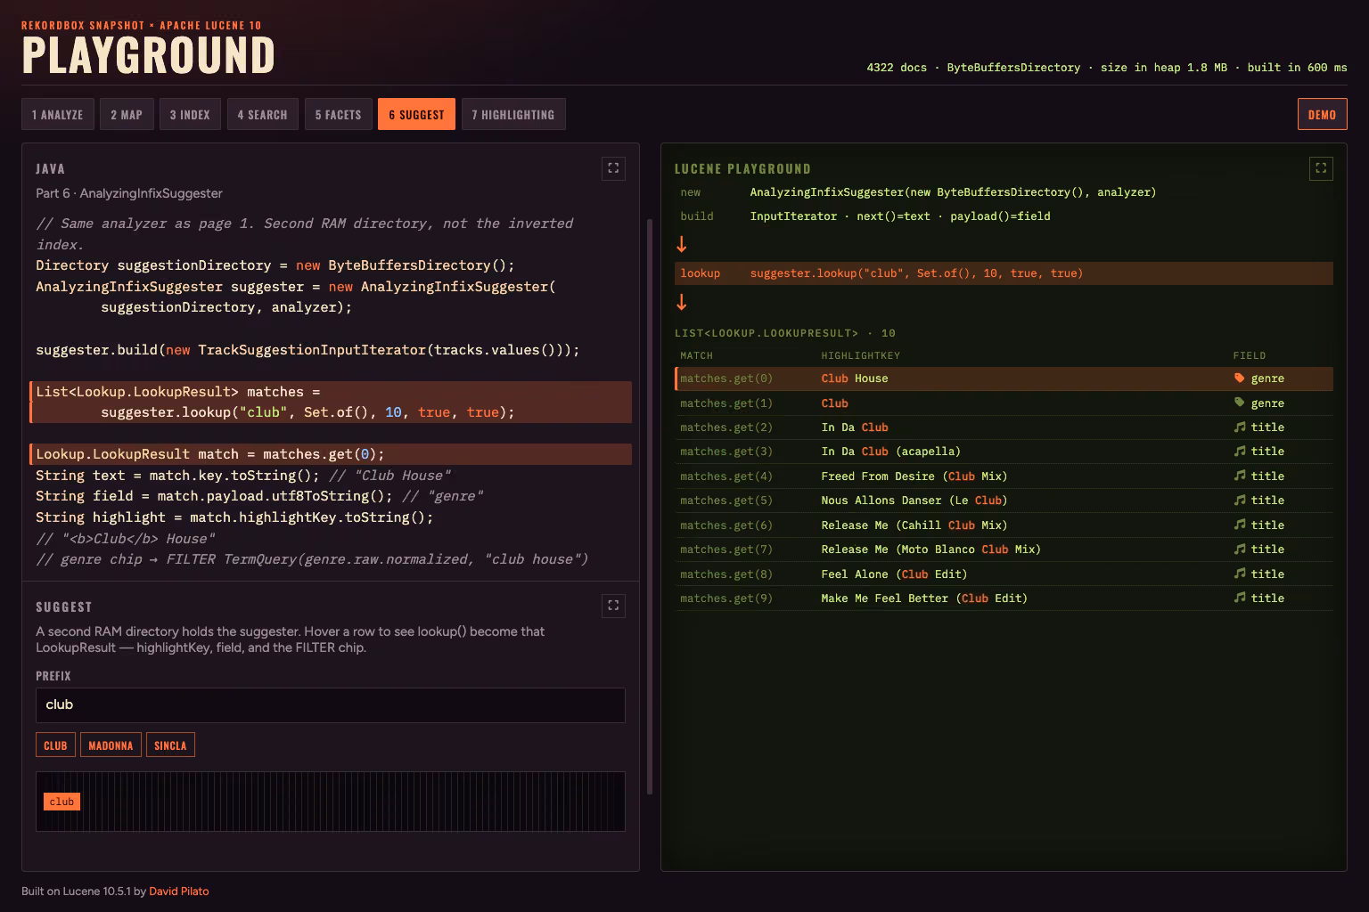Screen dimensions: 1369x912
Task: Select Release Me (Cahill Club Mix) result
Action: pos(1004,525)
